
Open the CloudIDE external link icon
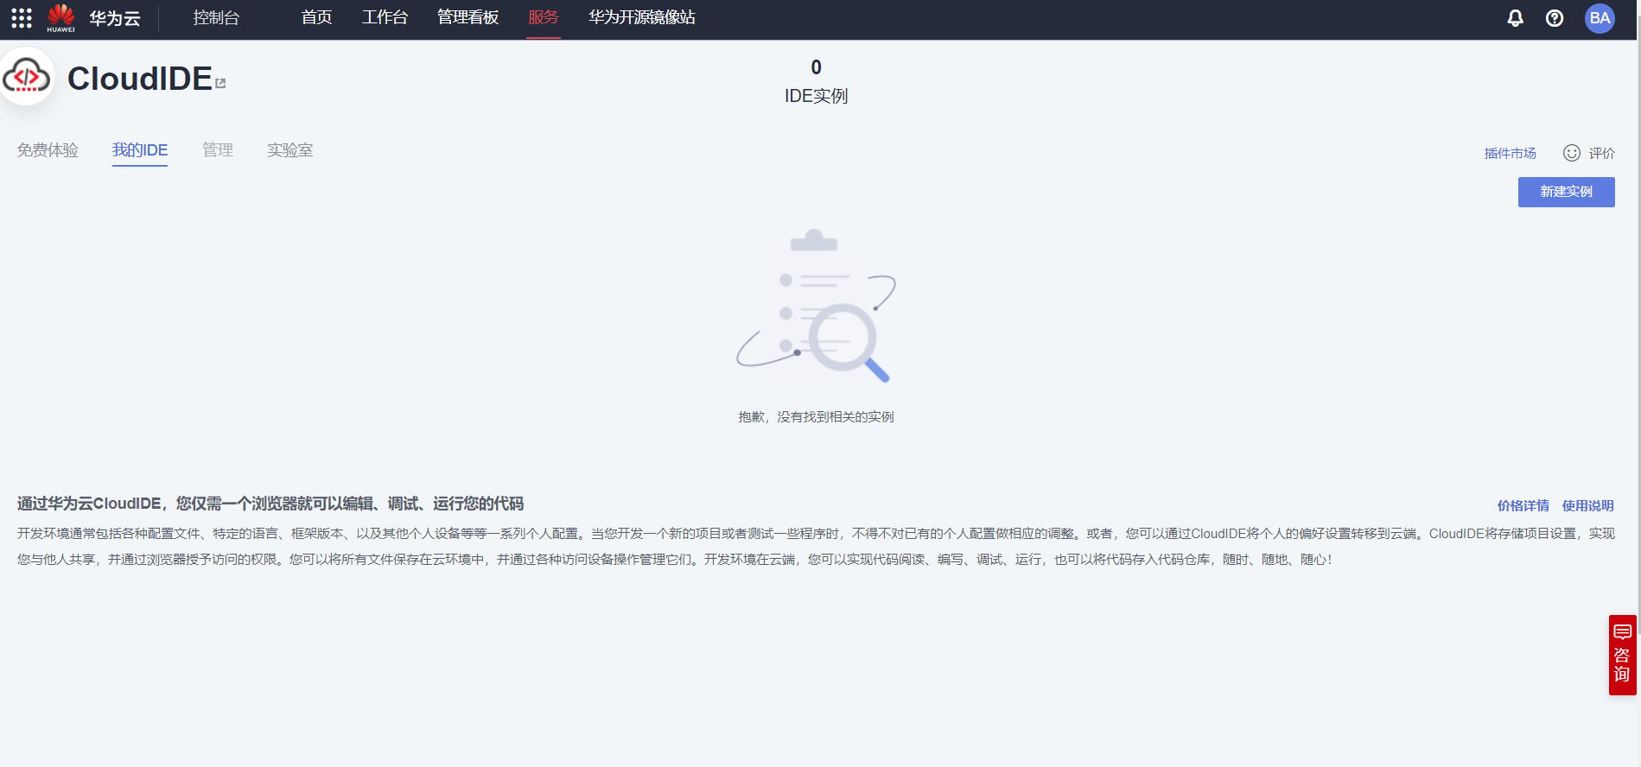click(220, 83)
